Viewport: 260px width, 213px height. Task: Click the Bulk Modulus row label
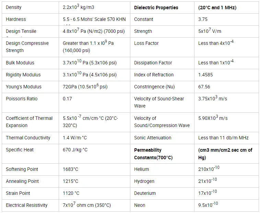click(x=20, y=63)
